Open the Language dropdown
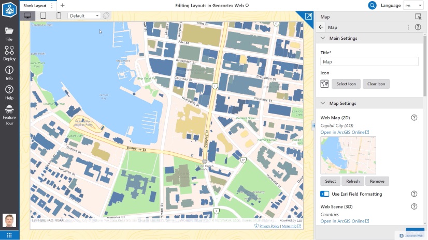The image size is (428, 240). click(412, 5)
